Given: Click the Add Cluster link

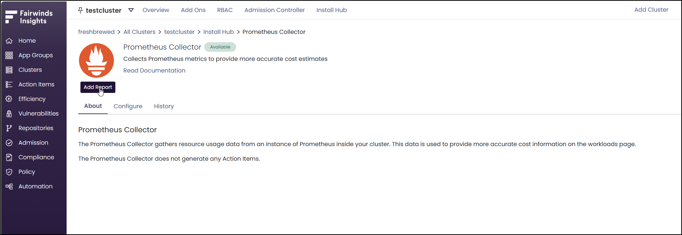Looking at the screenshot, I should pyautogui.click(x=651, y=10).
